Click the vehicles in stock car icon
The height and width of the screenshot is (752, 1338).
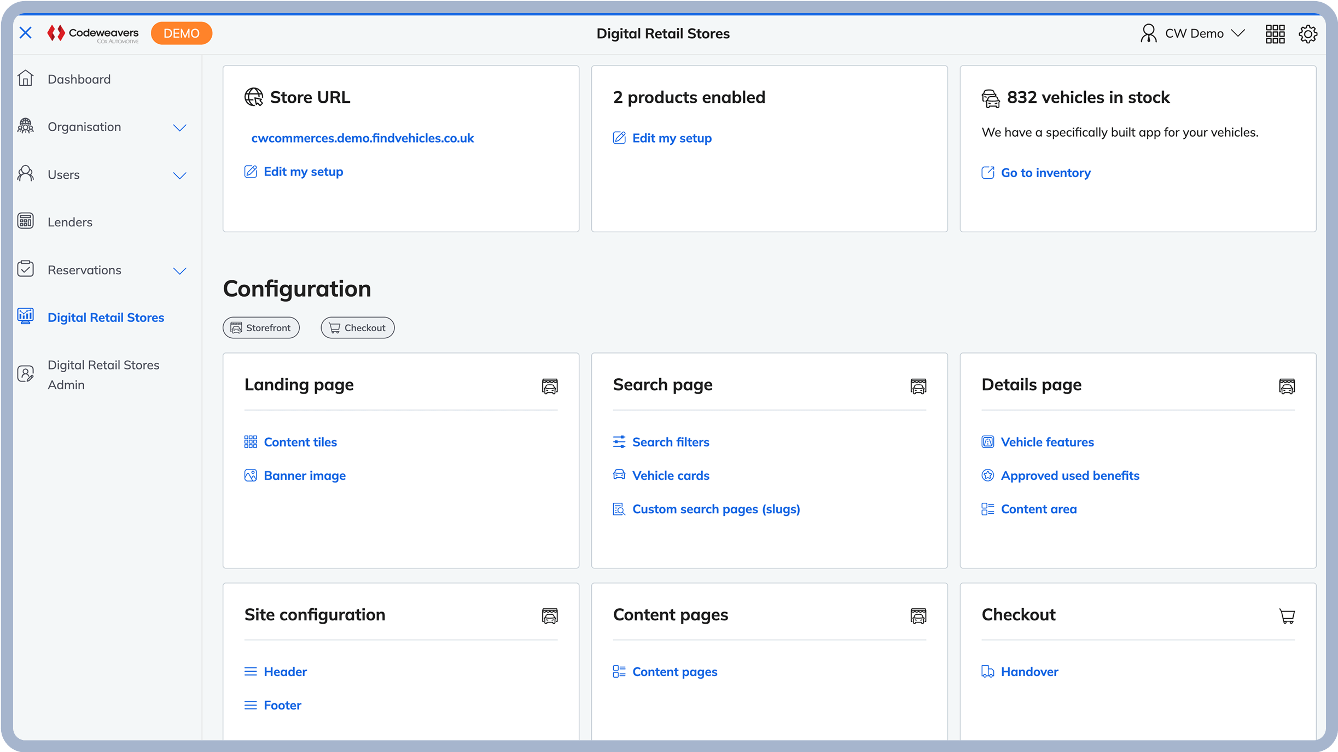point(991,98)
